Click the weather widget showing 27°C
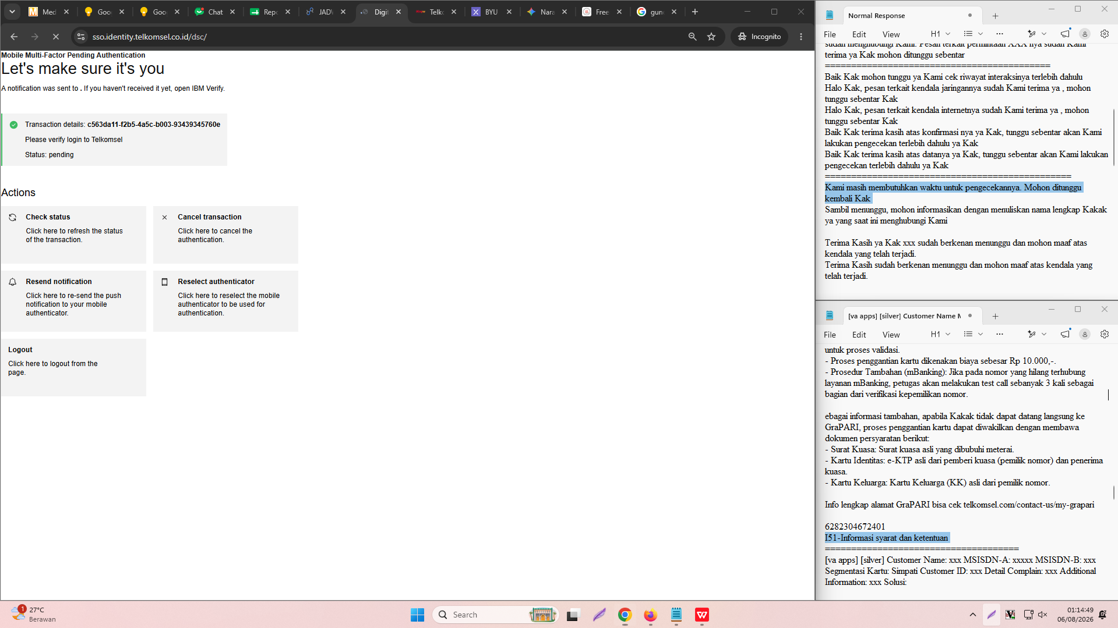 34,614
